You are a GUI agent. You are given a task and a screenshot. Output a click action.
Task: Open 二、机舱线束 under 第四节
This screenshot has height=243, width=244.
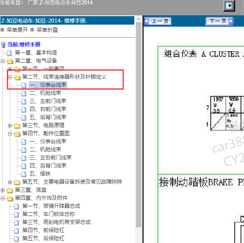[45, 149]
